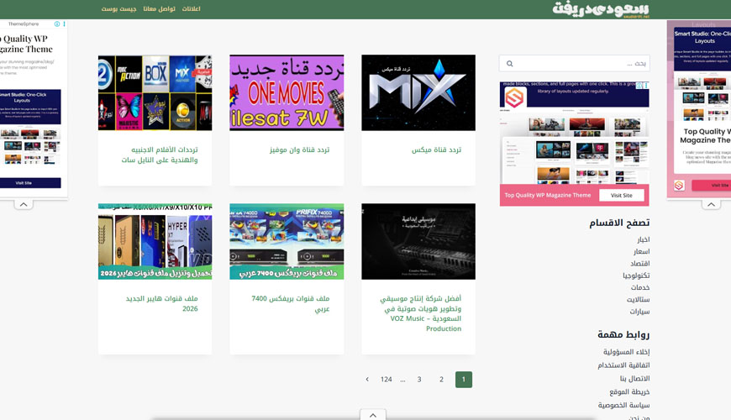Open the One Movies Nilesat thumbnail
Viewport: 731px width, 420px height.
pos(287,92)
